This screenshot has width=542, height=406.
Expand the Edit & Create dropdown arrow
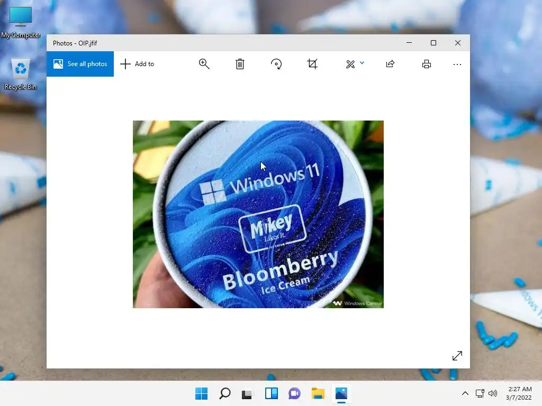pyautogui.click(x=362, y=63)
